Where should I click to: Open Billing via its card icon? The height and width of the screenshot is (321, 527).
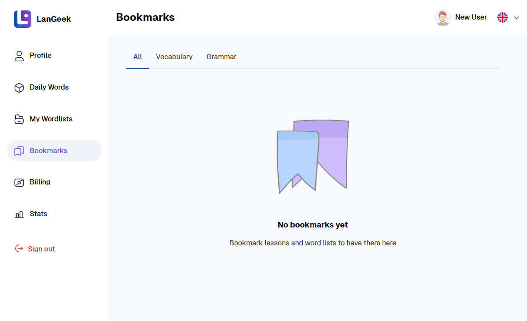tap(19, 182)
